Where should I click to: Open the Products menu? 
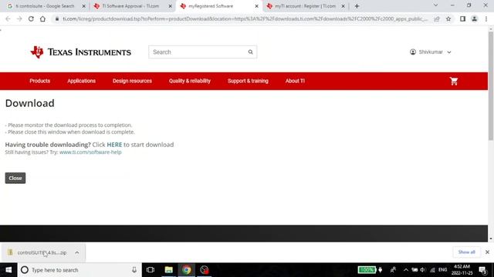pyautogui.click(x=39, y=81)
